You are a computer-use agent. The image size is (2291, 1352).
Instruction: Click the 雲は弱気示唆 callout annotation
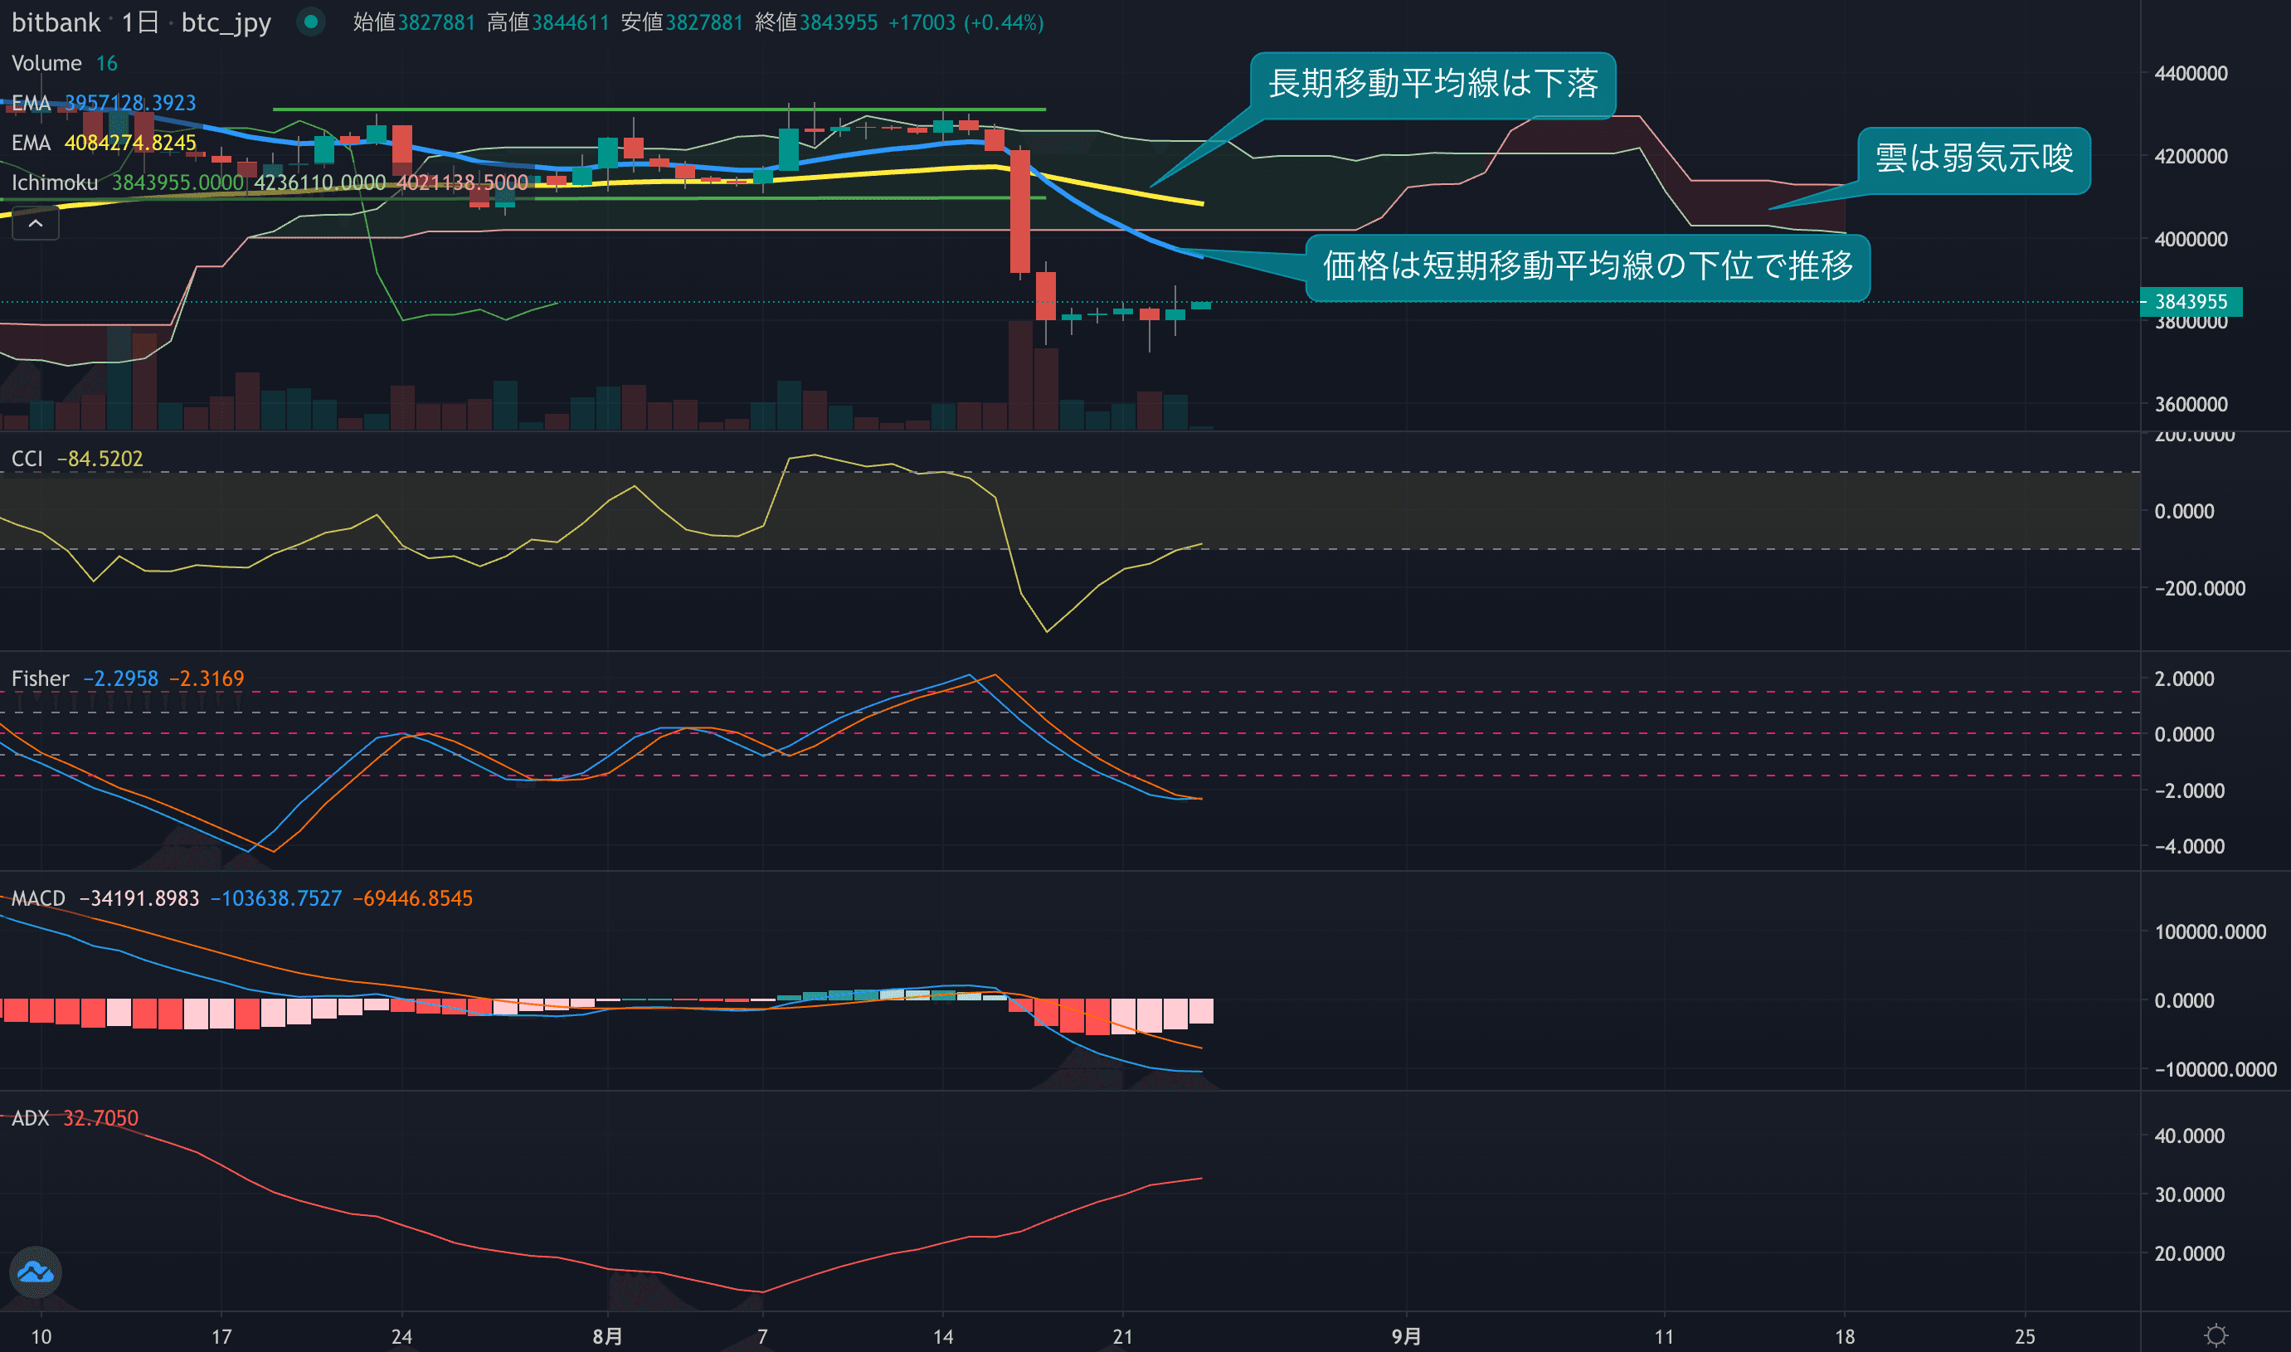point(1973,159)
